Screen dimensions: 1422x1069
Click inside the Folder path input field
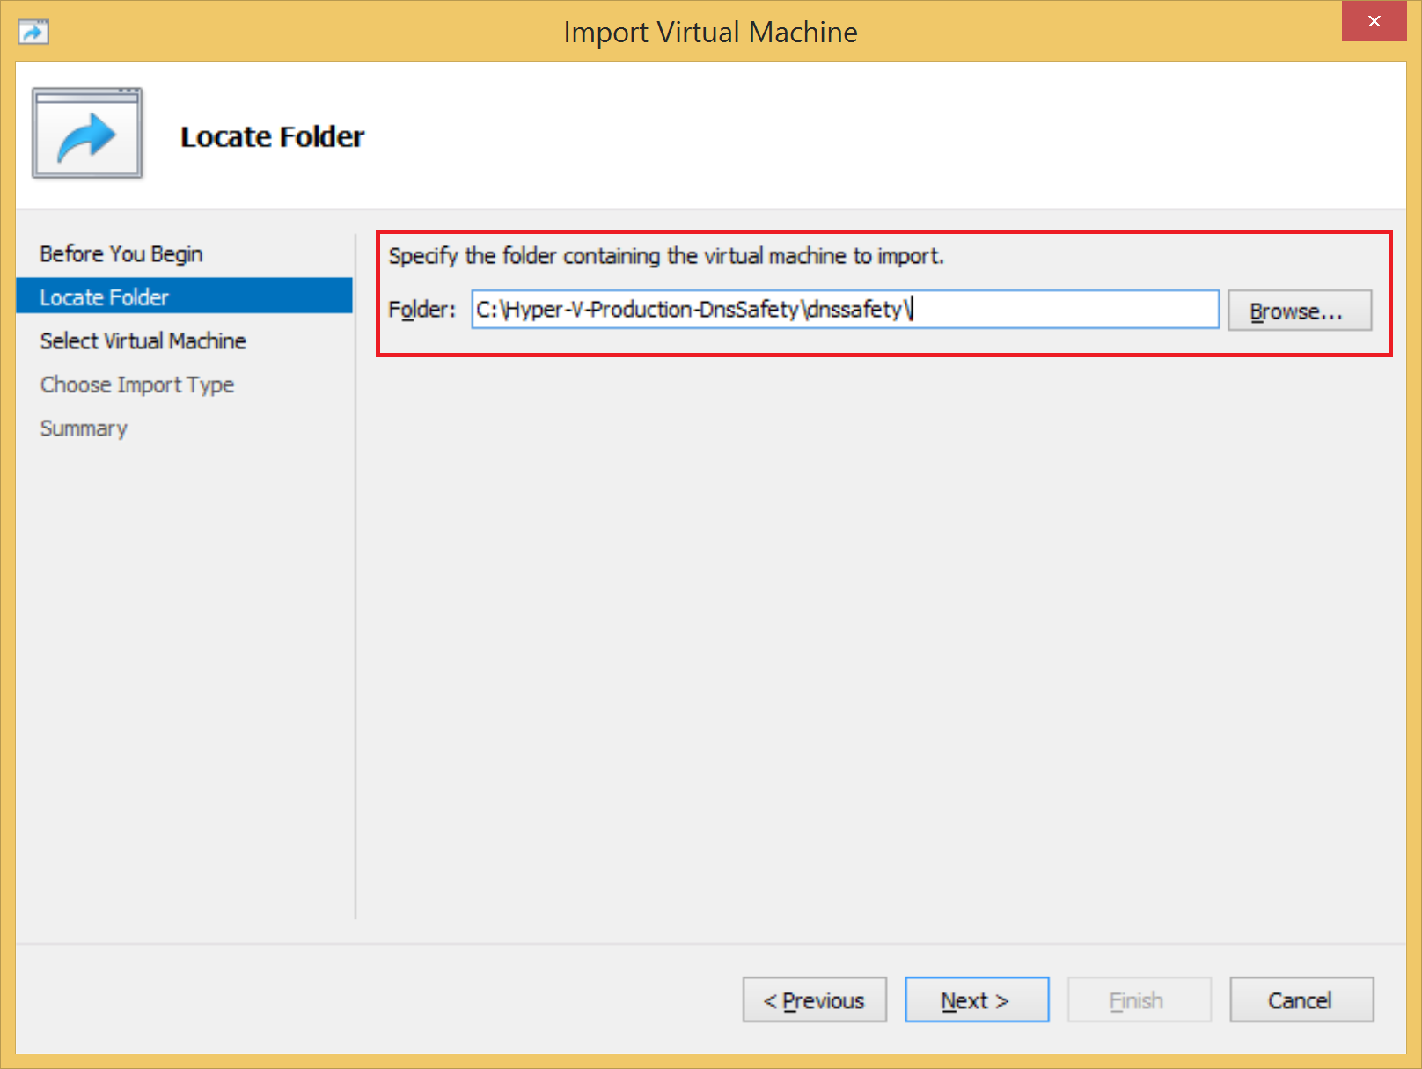pos(845,310)
